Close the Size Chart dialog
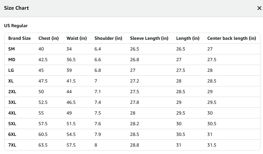The image size is (263, 154). pyautogui.click(x=259, y=8)
